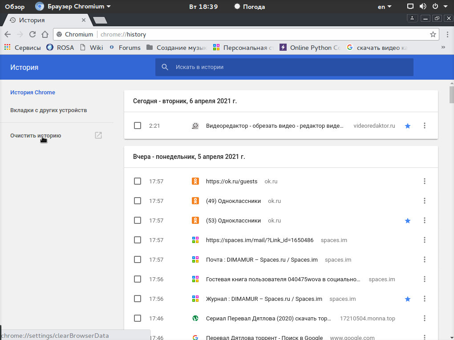
Task: Tick the checkbox for spaces.im/mail link entry
Action: pyautogui.click(x=138, y=240)
